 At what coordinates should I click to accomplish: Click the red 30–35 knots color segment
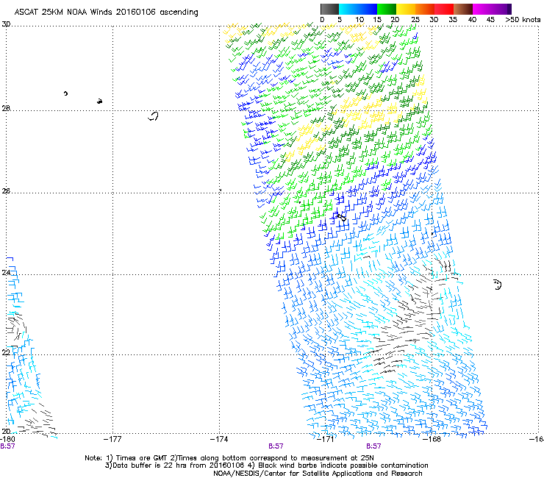(x=444, y=9)
